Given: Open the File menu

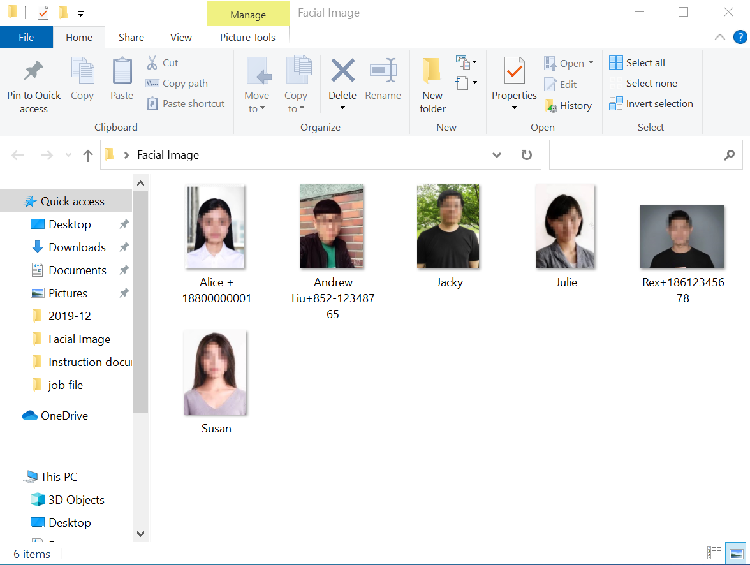Looking at the screenshot, I should coord(26,38).
